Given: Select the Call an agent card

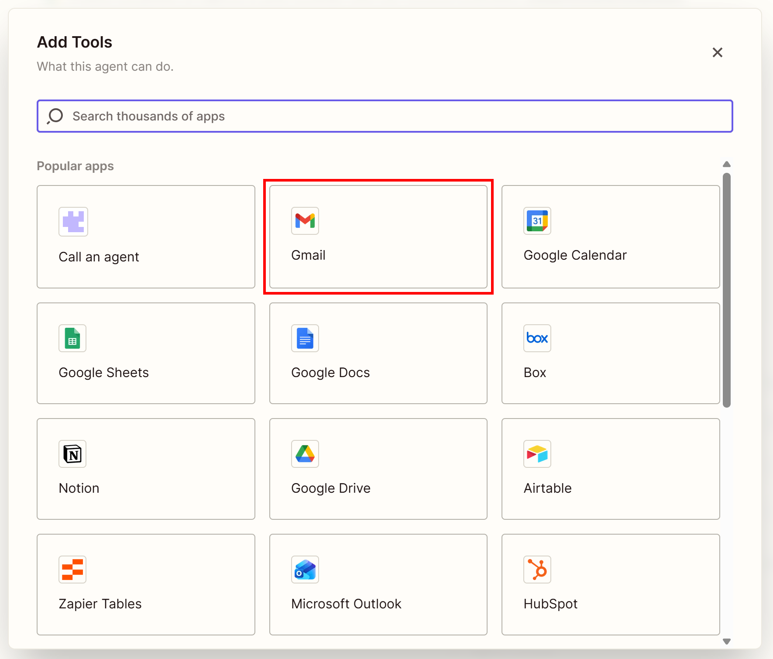Looking at the screenshot, I should point(146,237).
